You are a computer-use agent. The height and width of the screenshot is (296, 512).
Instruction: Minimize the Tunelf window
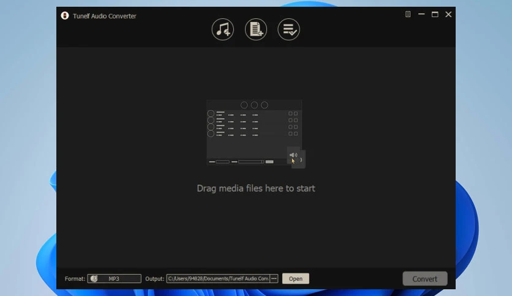421,14
